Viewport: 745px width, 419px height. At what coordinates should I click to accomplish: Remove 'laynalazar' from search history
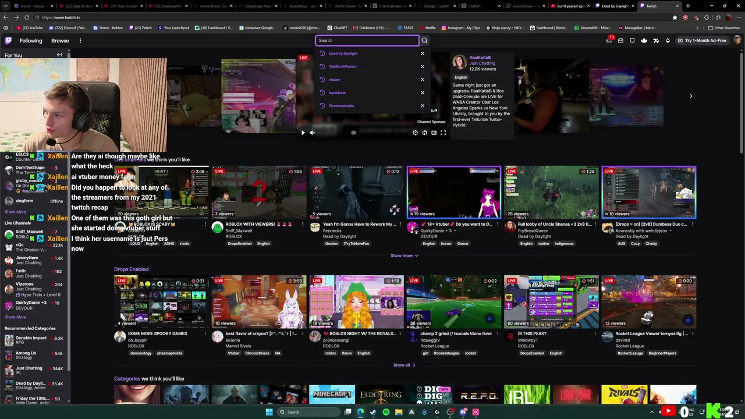point(423,93)
